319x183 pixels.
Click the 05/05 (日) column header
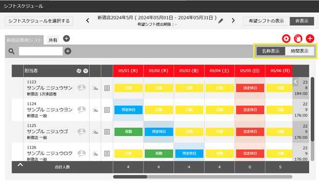point(250,71)
